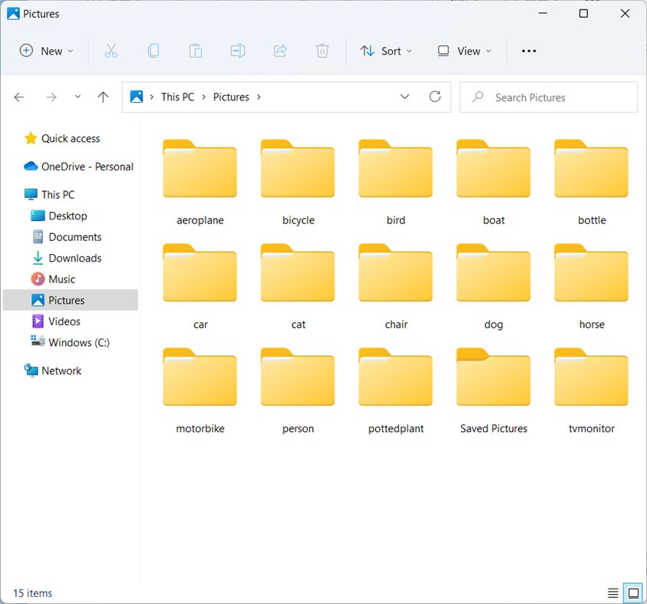
Task: Click This PC in the address path
Action: click(177, 97)
